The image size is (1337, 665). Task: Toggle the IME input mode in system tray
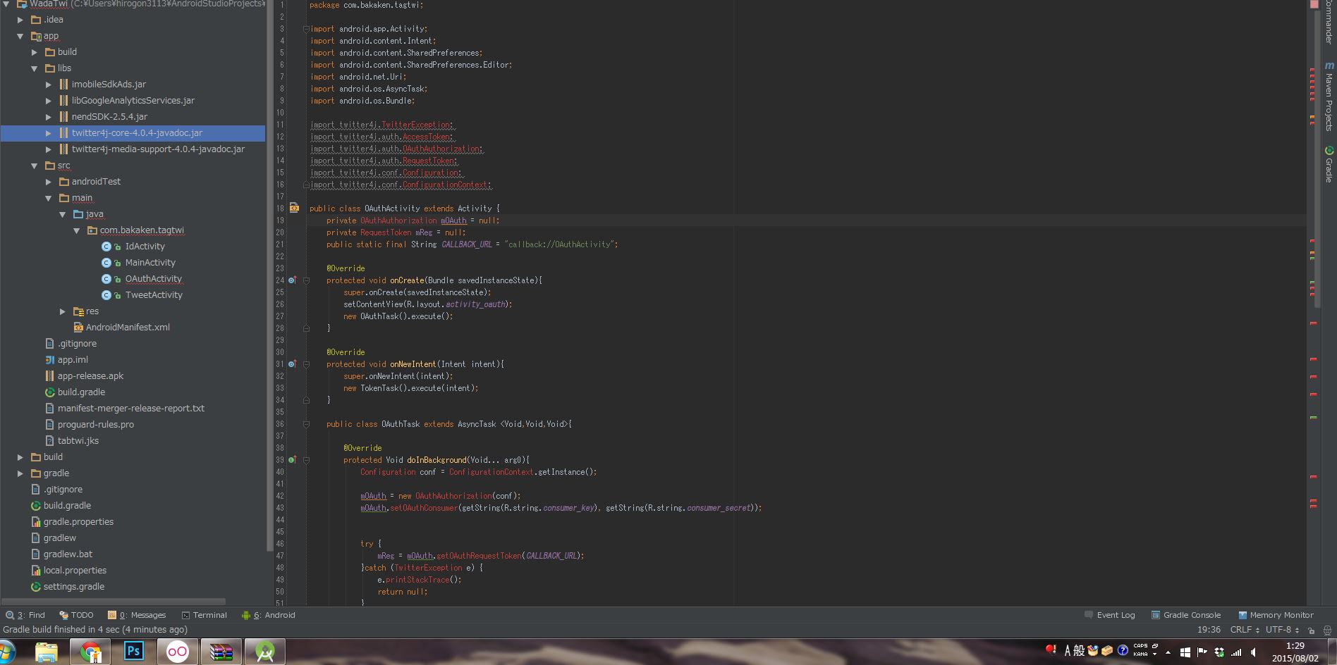tap(1066, 651)
